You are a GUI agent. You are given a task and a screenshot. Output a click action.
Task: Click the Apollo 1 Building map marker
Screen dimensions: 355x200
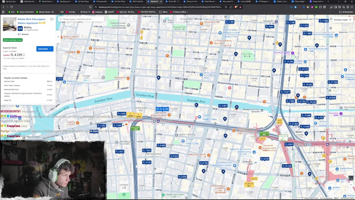(x=176, y=135)
